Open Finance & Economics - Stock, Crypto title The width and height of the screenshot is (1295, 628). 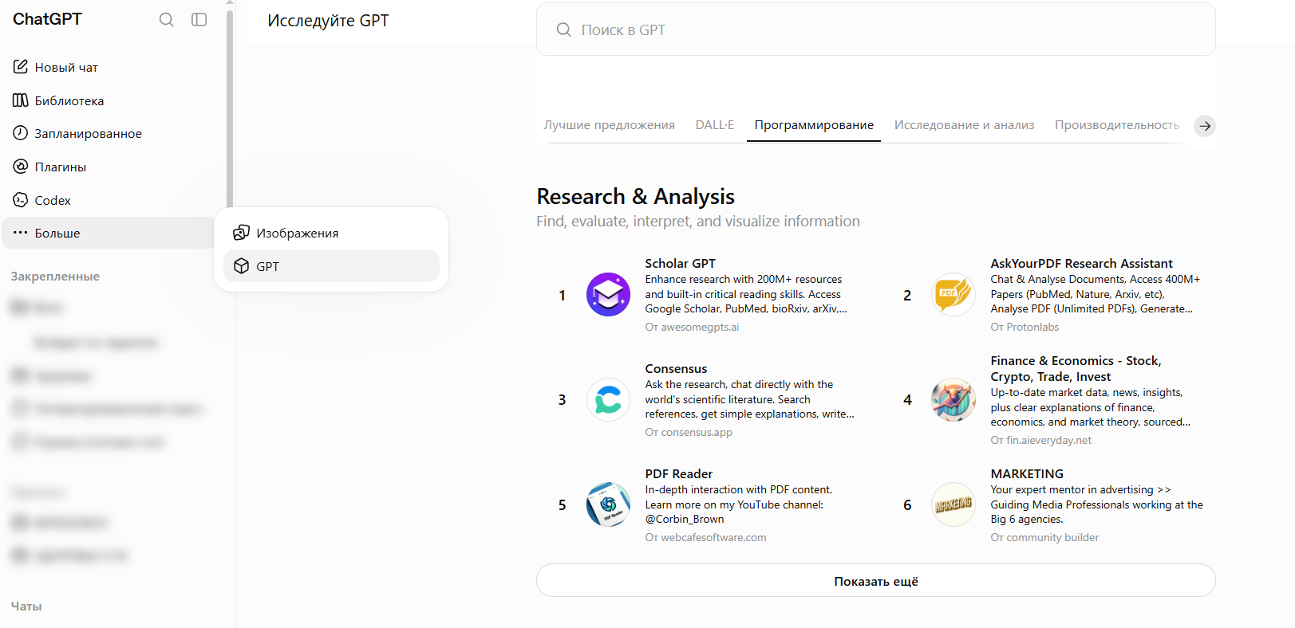[1076, 369]
